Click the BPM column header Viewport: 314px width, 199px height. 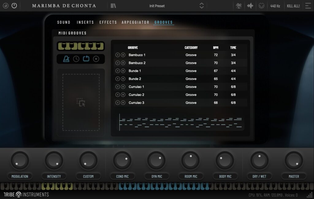[216, 48]
